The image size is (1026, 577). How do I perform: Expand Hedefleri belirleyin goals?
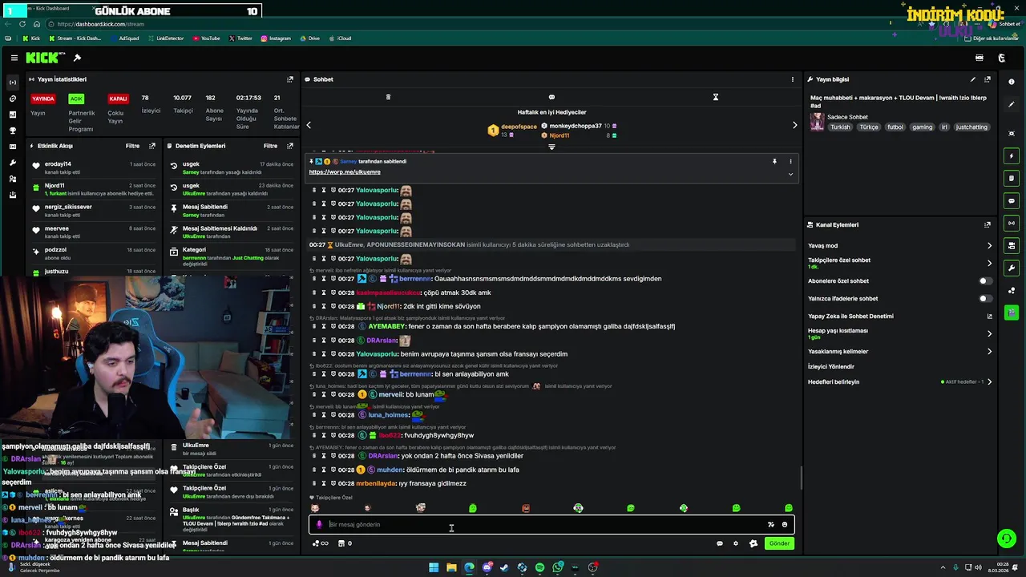coord(989,382)
